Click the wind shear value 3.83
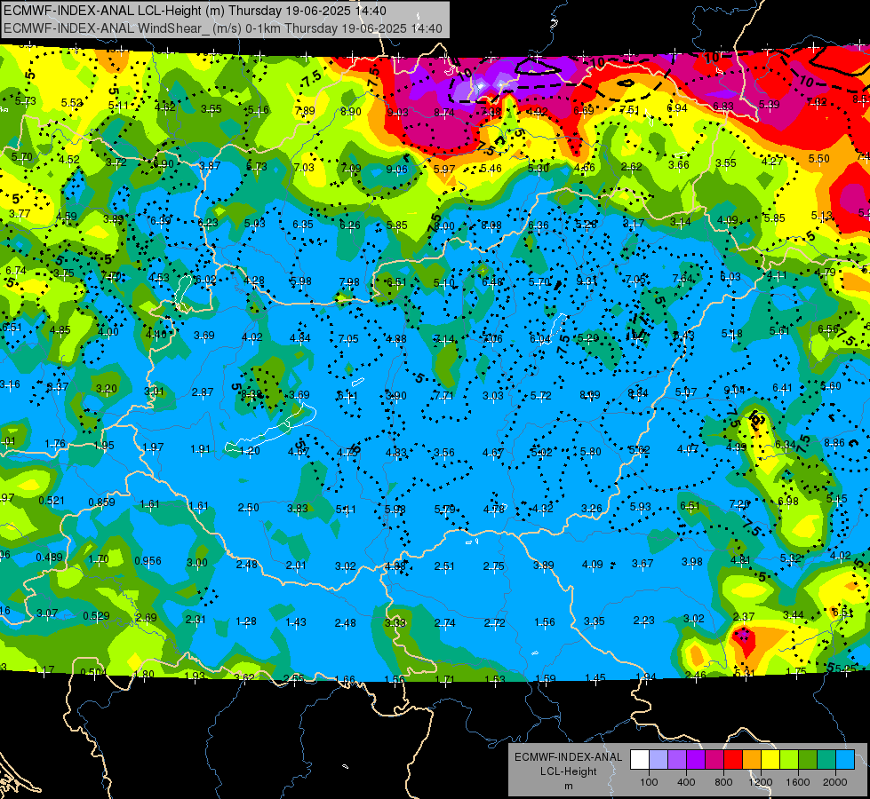Image resolution: width=870 pixels, height=799 pixels. point(298,509)
